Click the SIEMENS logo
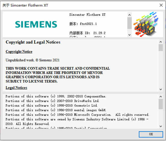The image size is (166, 141). click(36, 24)
